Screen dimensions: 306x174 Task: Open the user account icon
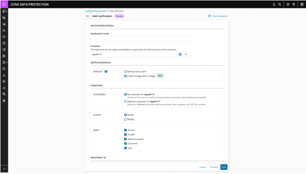click(288, 4)
